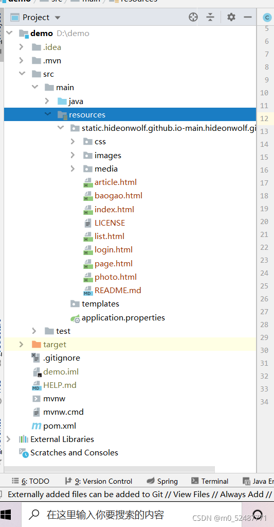This screenshot has height=527, width=274.
Task: Select list.html file icon
Action: tap(88, 236)
